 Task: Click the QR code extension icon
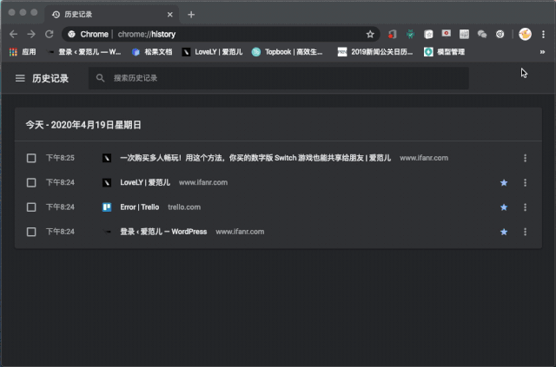point(464,34)
